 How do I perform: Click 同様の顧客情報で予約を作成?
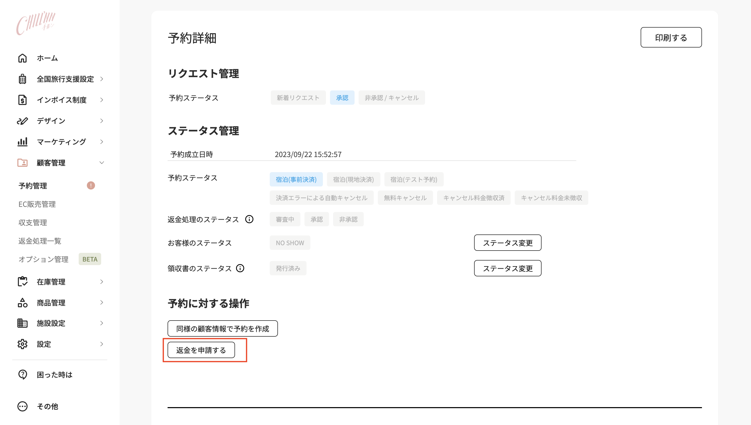(x=223, y=328)
